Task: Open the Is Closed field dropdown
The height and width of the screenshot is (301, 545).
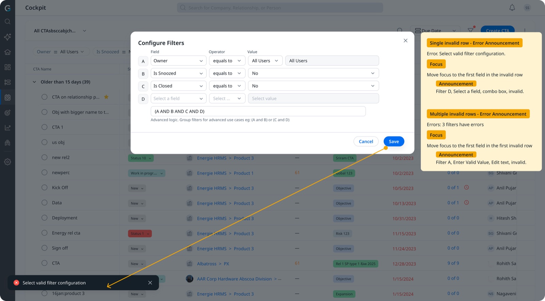Action: pos(178,86)
